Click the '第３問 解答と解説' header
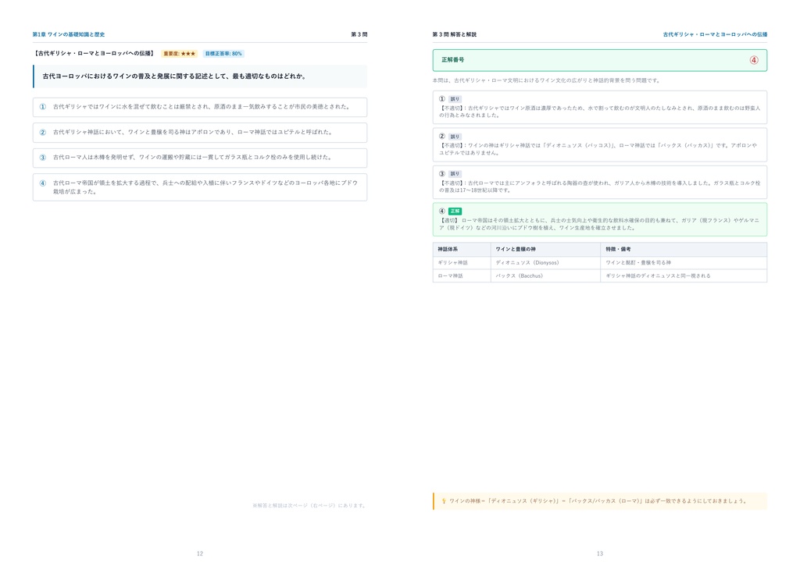 [454, 34]
